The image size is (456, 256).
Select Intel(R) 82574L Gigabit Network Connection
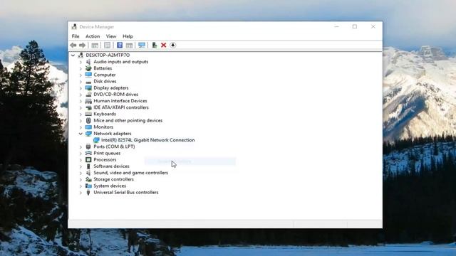(148, 140)
